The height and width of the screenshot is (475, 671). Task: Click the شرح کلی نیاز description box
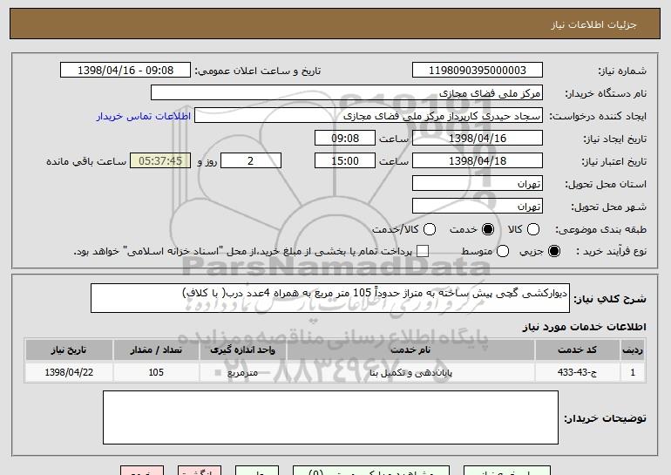coord(330,298)
